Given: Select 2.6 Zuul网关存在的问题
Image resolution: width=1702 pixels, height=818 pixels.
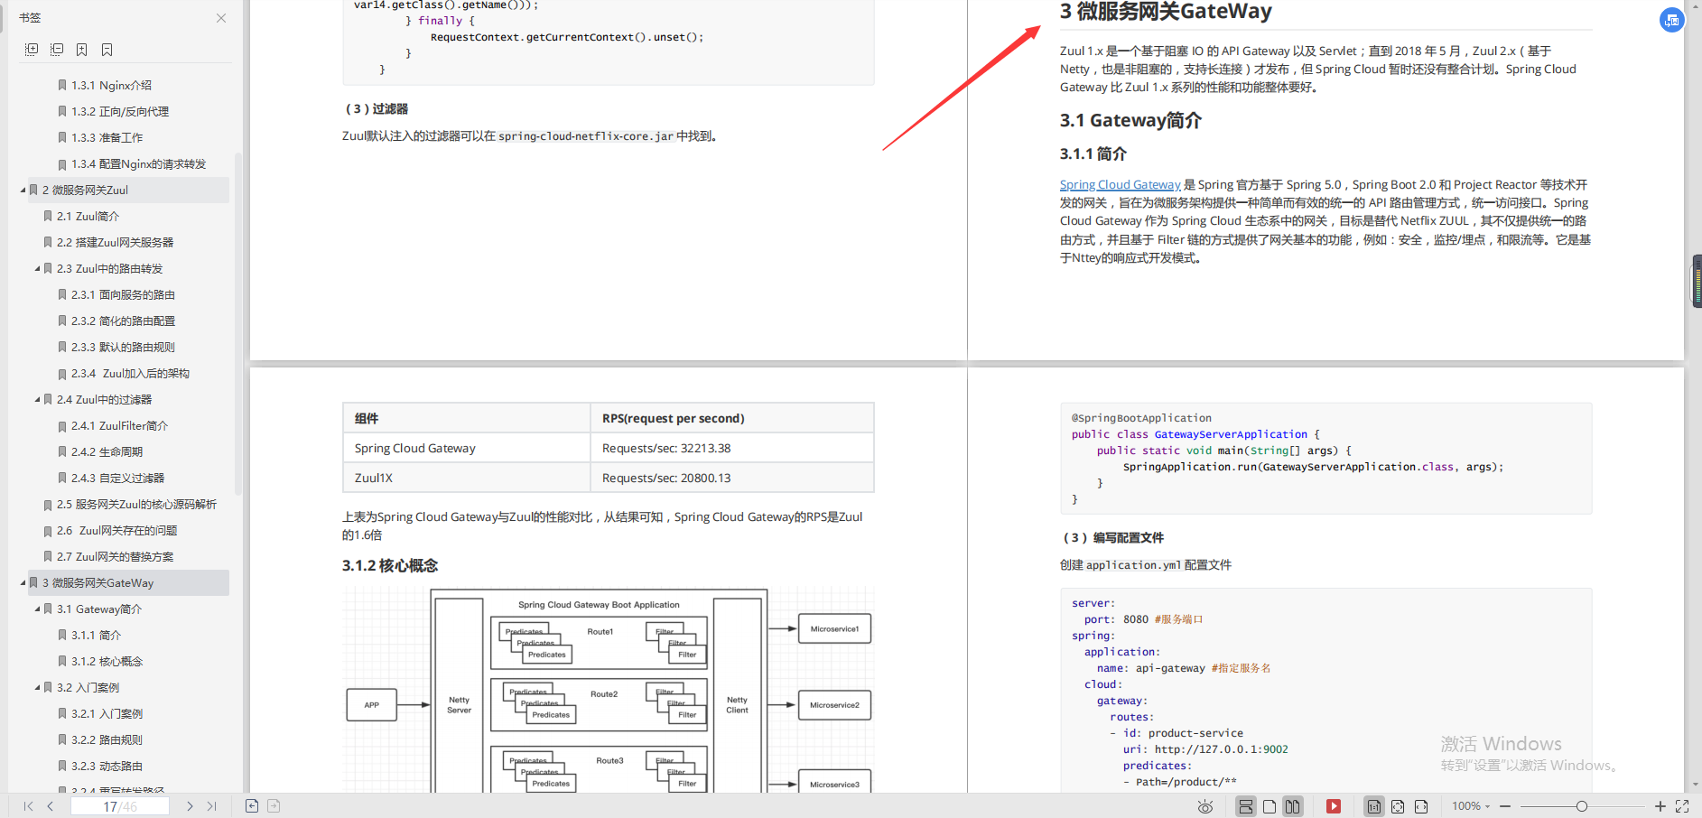Looking at the screenshot, I should tap(116, 530).
